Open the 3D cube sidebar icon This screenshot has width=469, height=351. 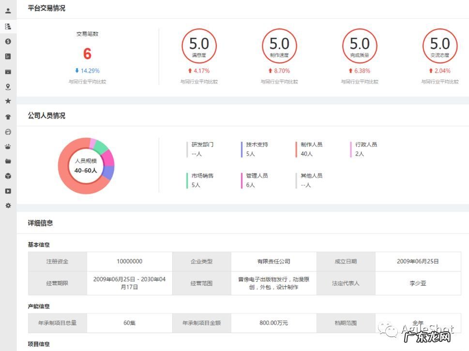pos(8,176)
